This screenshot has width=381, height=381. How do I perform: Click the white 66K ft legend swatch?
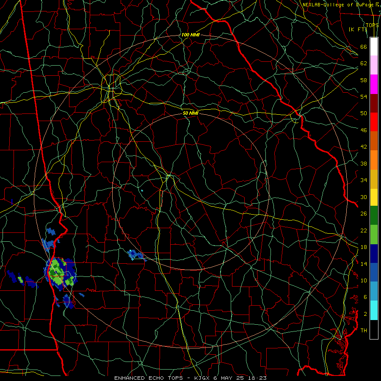pos(374,47)
